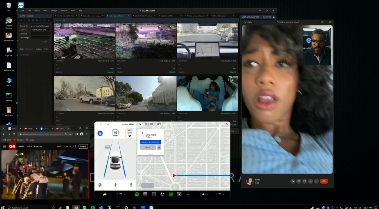379x209 pixels.
Task: Open Spotify in the Tesla dock
Action: [136, 194]
